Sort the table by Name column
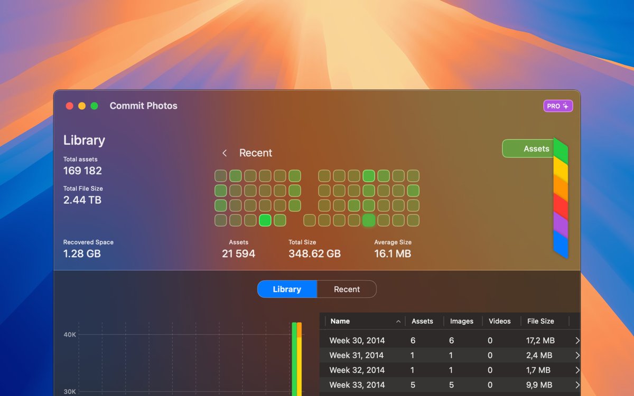The width and height of the screenshot is (634, 396). pos(340,321)
